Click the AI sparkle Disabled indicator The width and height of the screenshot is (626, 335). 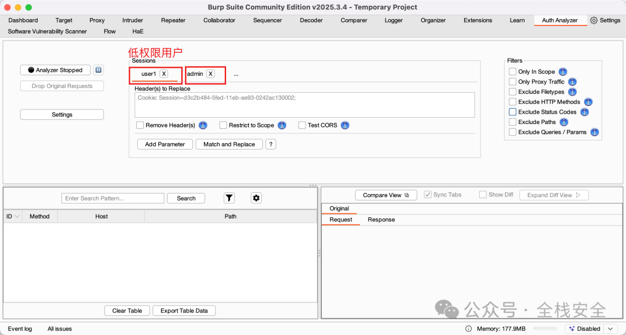pyautogui.click(x=585, y=329)
